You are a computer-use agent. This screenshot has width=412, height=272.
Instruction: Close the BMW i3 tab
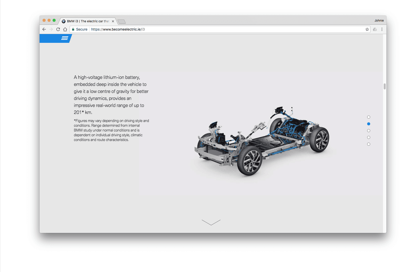[x=113, y=21]
